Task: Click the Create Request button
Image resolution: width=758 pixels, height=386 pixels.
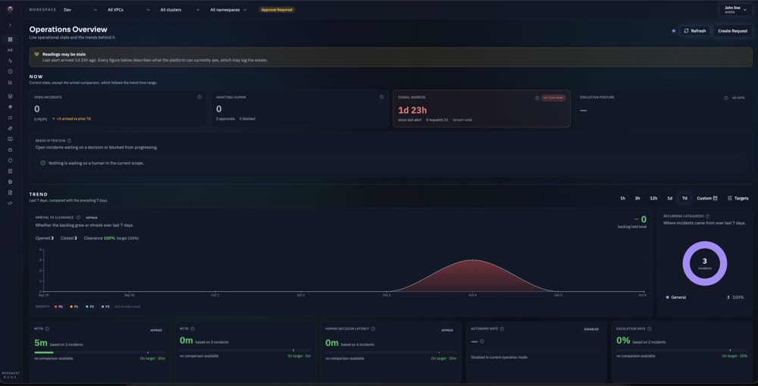Action: pos(732,31)
